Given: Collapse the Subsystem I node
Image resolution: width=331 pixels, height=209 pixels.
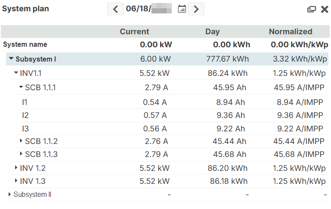Looking at the screenshot, I should click(11, 59).
